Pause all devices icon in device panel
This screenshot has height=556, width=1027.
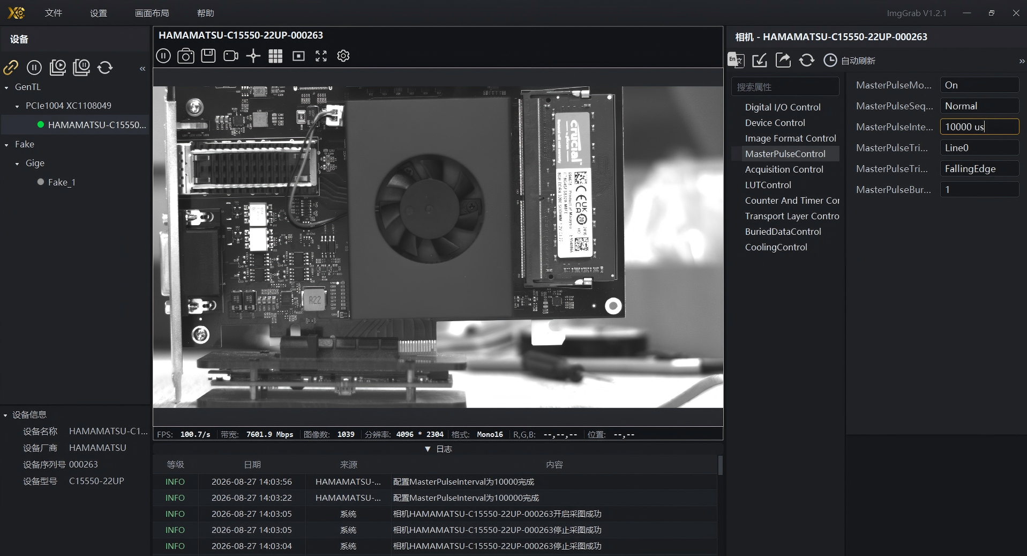click(x=34, y=67)
